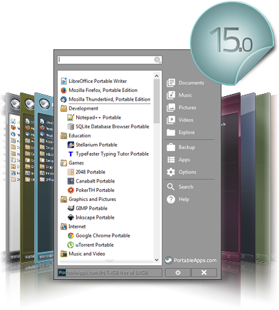Select 'Canabalt Portable' text
This screenshot has height=310, width=279.
pyautogui.click(x=95, y=181)
